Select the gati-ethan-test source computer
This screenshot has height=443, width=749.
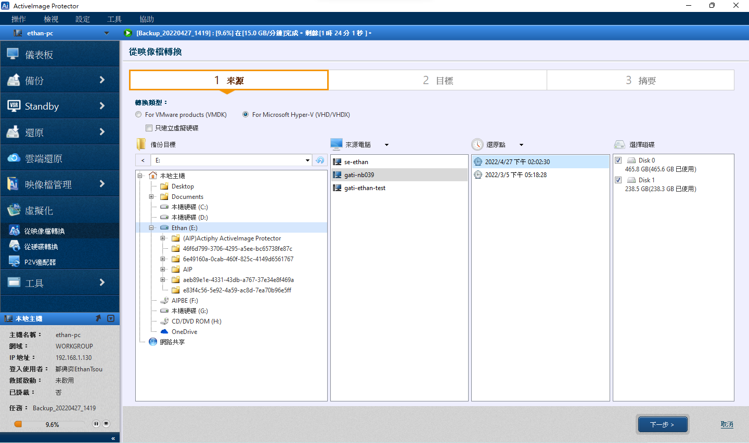[365, 188]
